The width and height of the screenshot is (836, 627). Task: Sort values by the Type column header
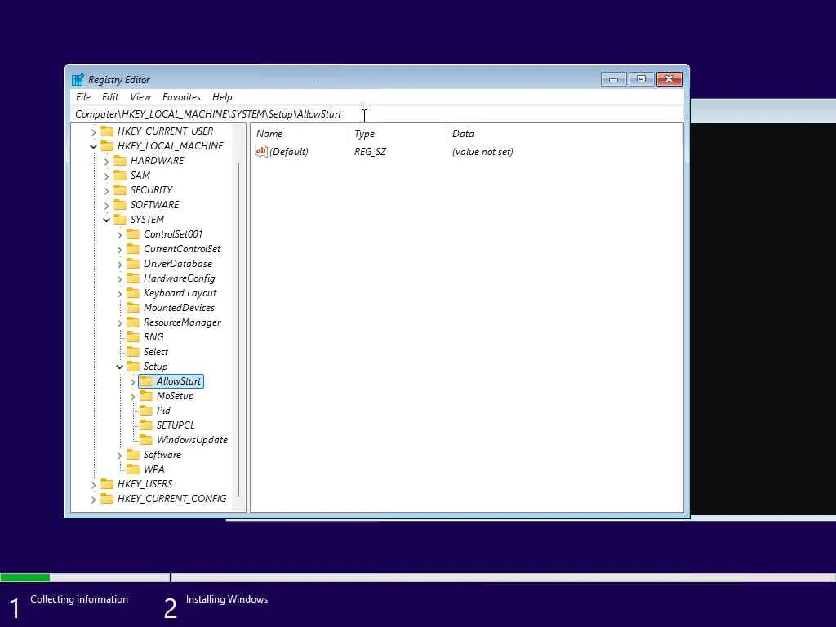point(398,134)
